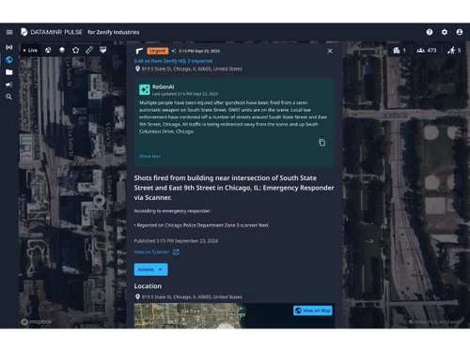Click the people count 473 indicator
This screenshot has height=352, width=470.
point(426,50)
